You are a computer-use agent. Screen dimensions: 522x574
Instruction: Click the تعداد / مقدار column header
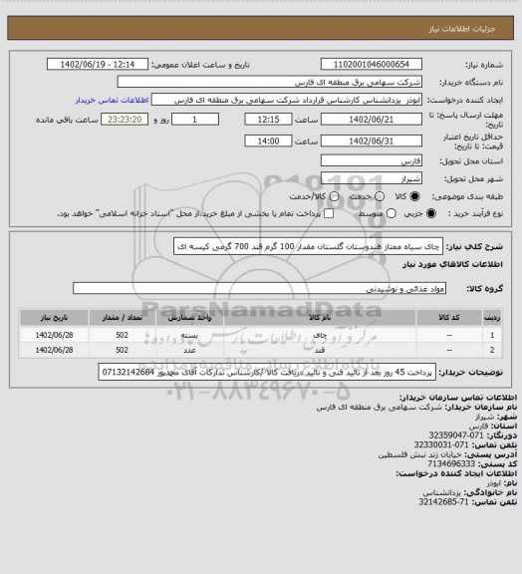pos(123,317)
